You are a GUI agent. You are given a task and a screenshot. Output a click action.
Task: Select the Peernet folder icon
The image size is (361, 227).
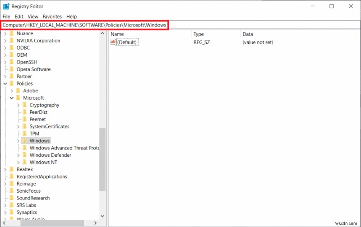(25, 119)
